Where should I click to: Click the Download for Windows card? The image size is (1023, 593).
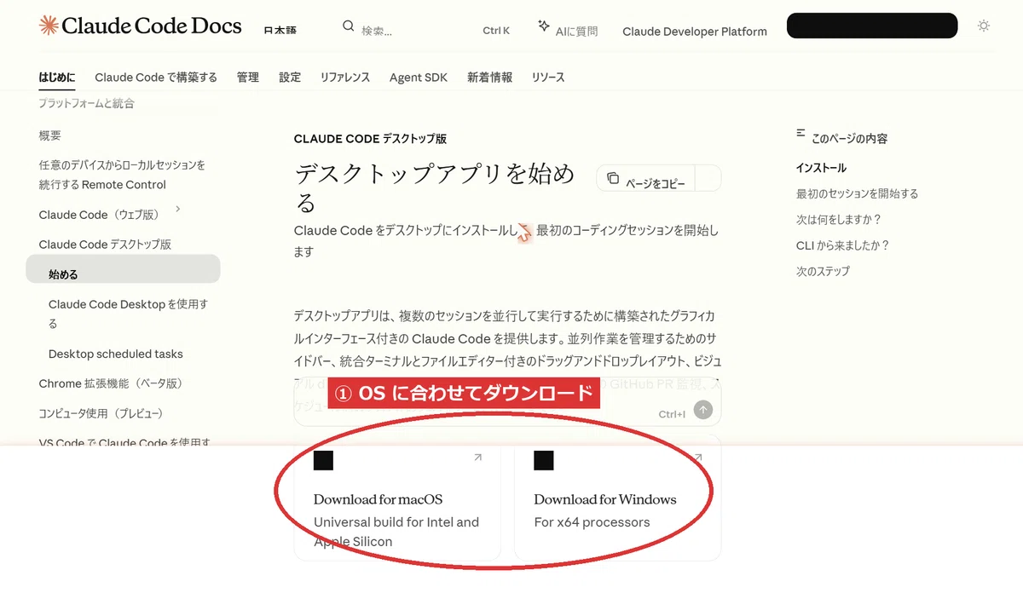pos(618,498)
